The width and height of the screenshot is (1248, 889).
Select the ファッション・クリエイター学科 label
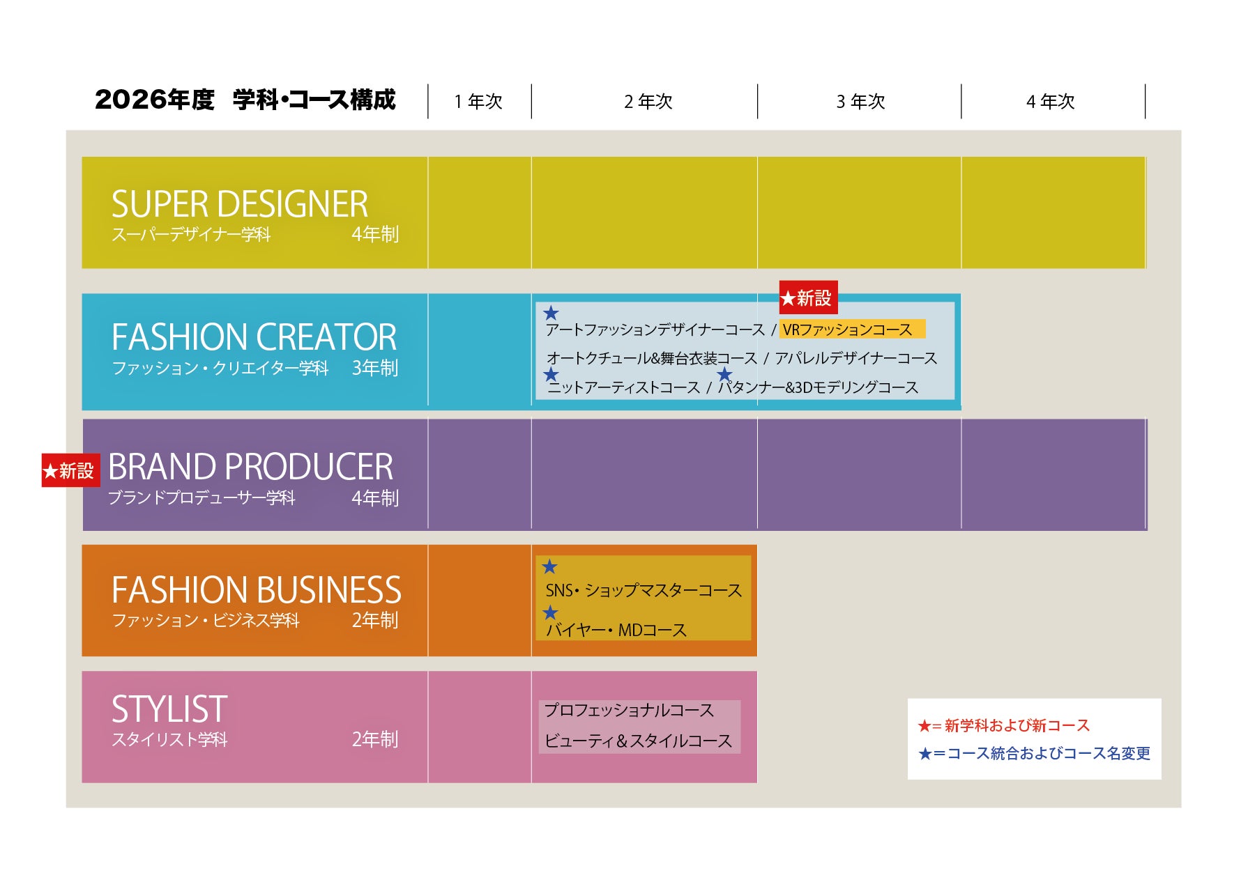[220, 368]
